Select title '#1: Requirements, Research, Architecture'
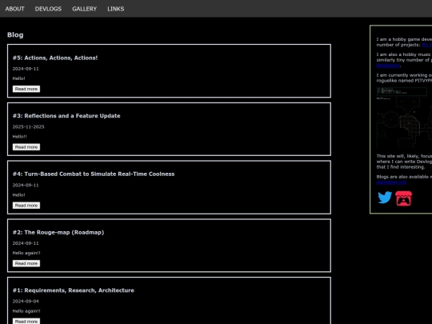Viewport: 432px width, 324px height. pos(74,290)
